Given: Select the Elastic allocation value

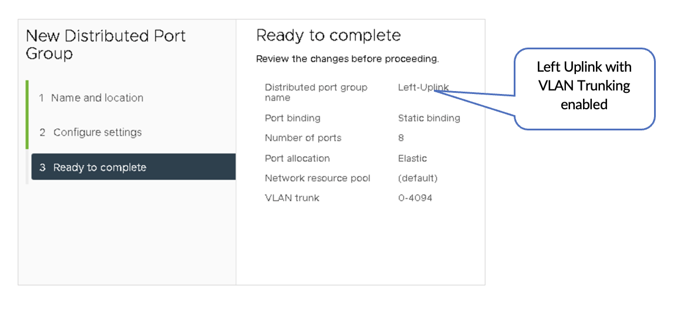Looking at the screenshot, I should (412, 158).
